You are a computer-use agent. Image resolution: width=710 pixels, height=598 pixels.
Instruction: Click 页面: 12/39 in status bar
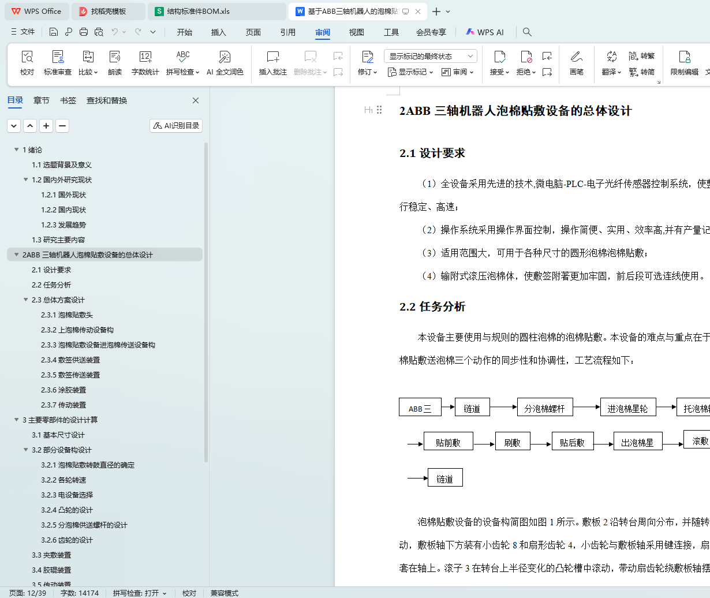[27, 593]
